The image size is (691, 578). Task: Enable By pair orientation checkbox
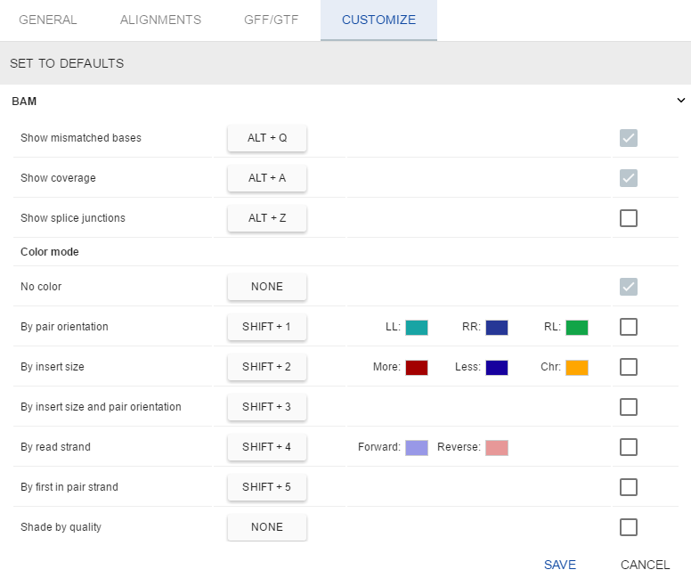tap(629, 327)
